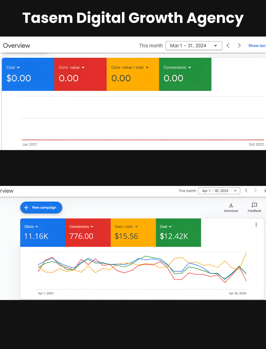Select the 11.16K clicks value
266x349 pixels.
(x=36, y=236)
